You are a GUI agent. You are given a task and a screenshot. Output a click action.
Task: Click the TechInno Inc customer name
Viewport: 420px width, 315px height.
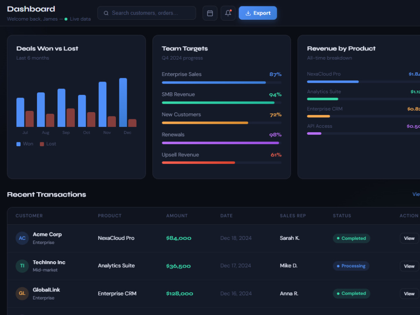[49, 262]
